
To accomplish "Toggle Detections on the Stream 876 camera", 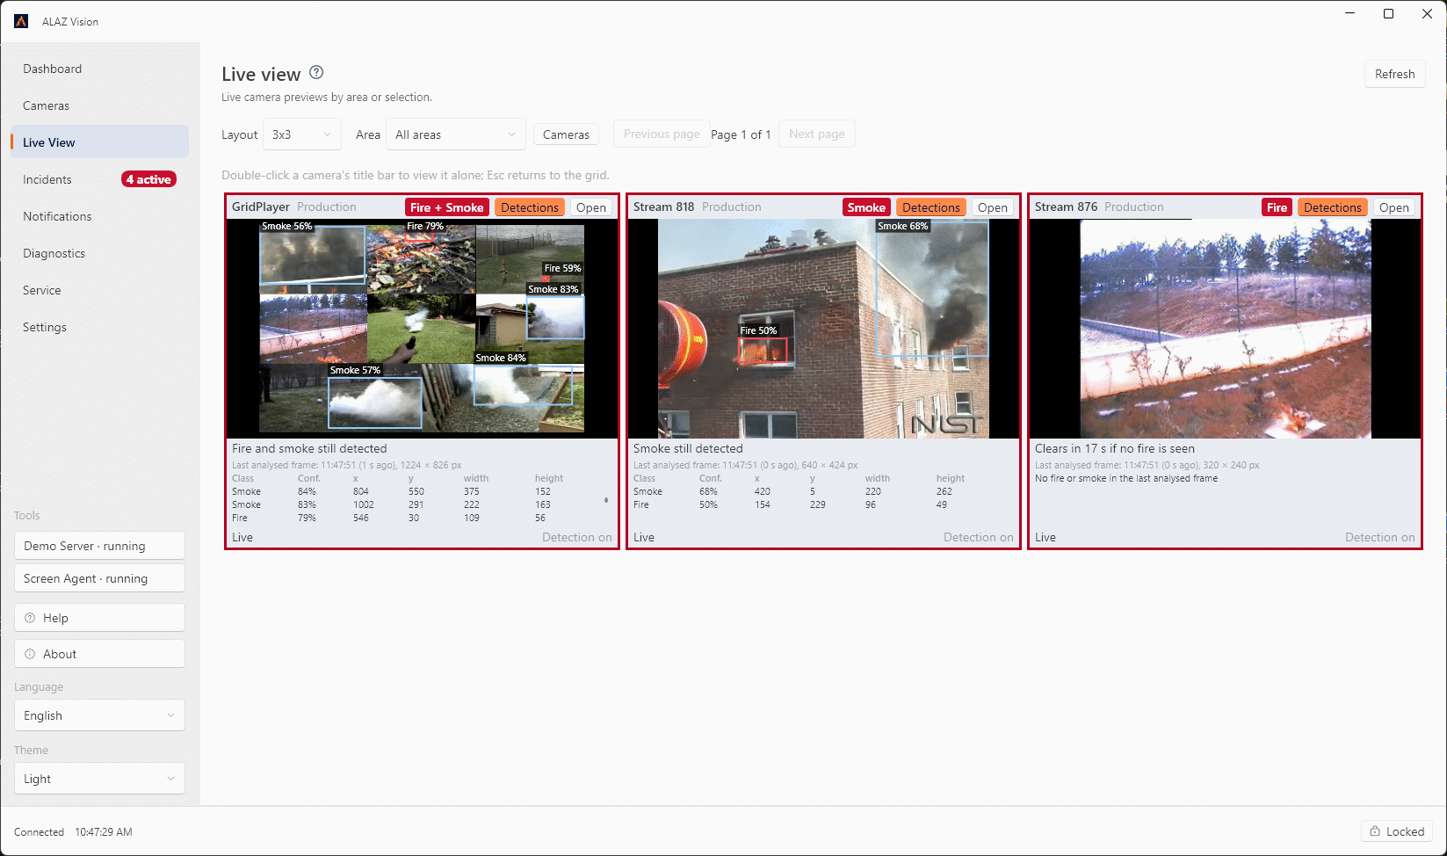I will point(1333,207).
